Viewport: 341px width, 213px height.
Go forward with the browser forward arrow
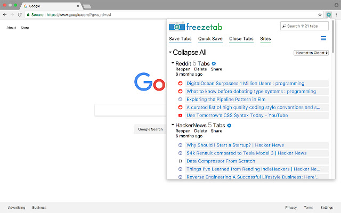point(12,15)
